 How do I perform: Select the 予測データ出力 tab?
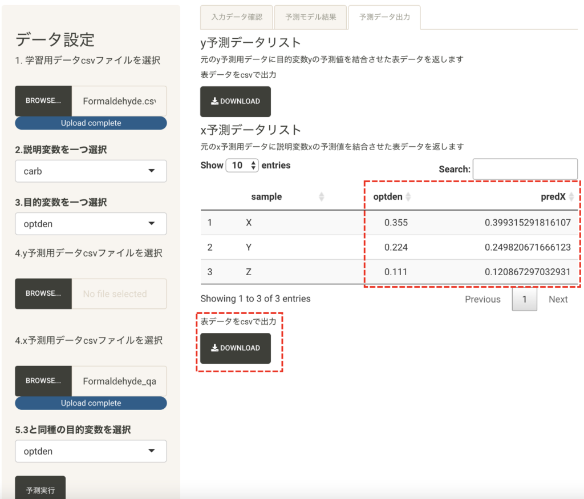[384, 17]
